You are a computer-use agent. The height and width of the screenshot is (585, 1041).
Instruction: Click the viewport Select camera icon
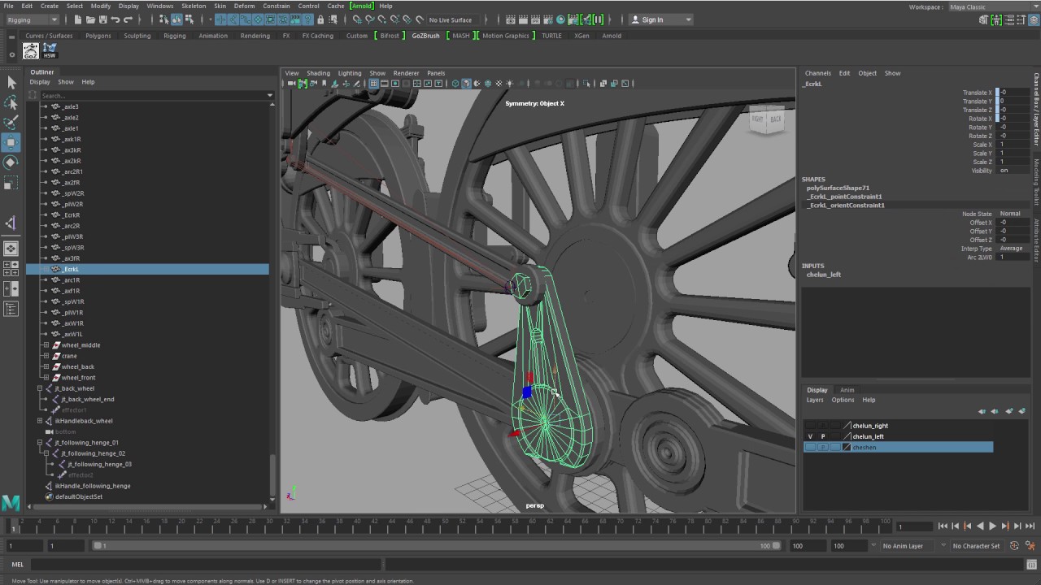[292, 83]
